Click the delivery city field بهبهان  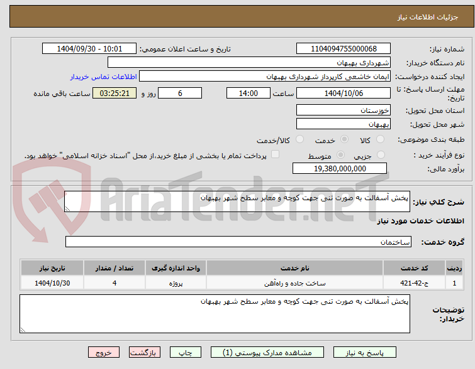(x=344, y=124)
